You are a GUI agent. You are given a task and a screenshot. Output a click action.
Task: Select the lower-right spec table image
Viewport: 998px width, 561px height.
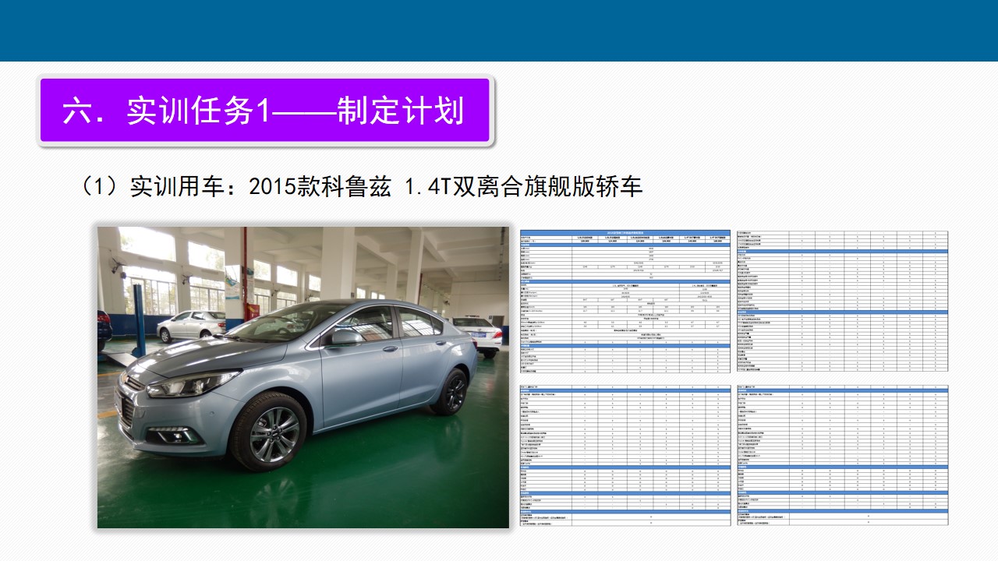(842, 455)
